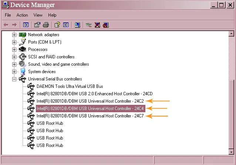
Task: Select Sound, video and game controllers label
Action: pyautogui.click(x=58, y=64)
